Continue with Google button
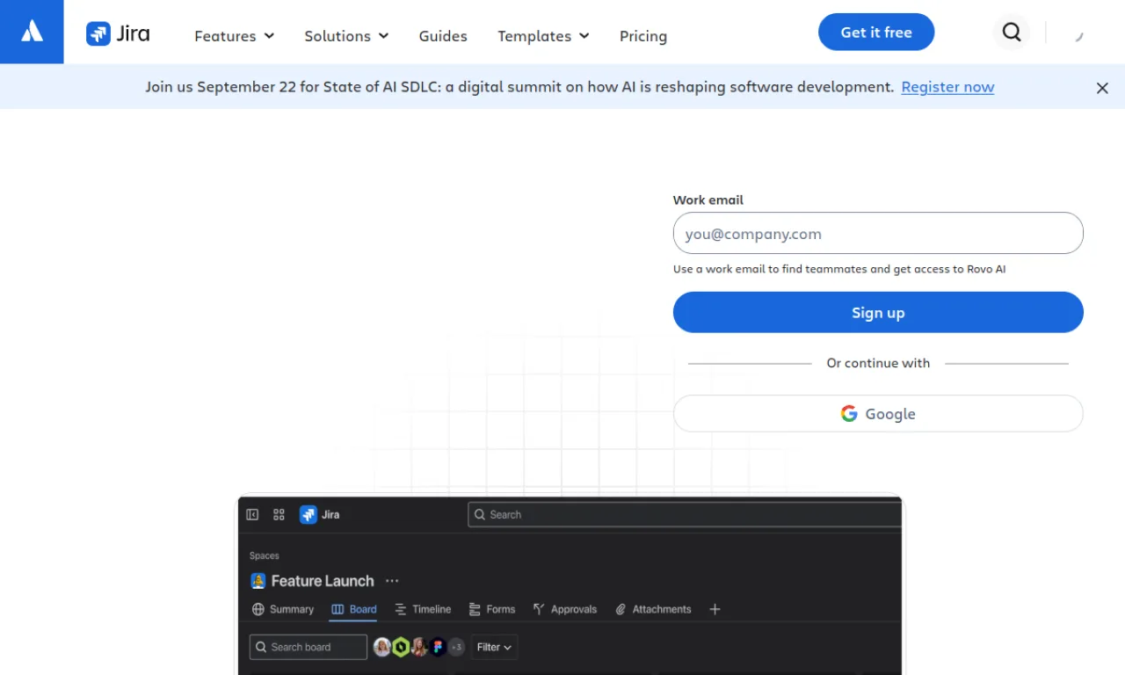 coord(878,413)
